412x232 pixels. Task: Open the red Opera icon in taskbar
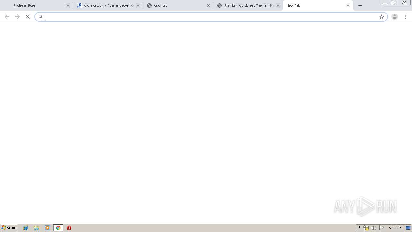click(69, 228)
